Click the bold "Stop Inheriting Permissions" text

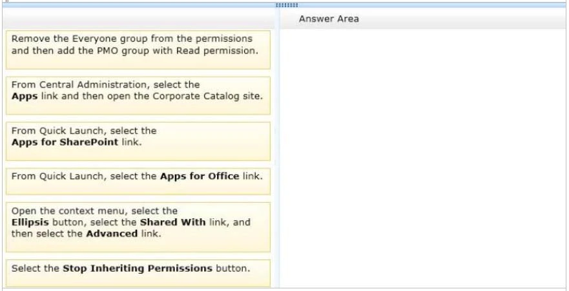[x=138, y=268]
